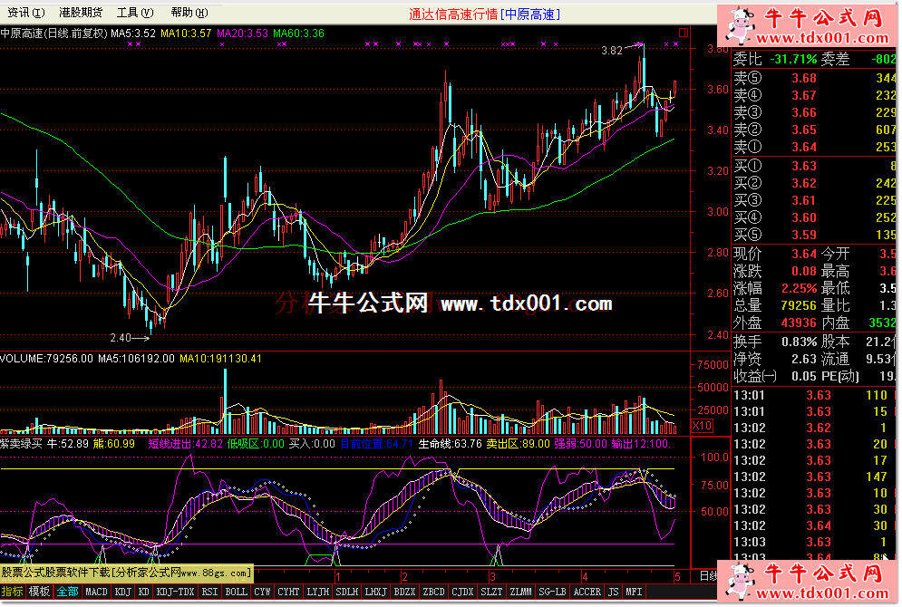Click the 中原高速(日线.前复权) chart title

(54, 34)
